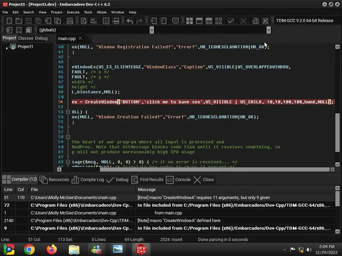Image resolution: width=342 pixels, height=256 pixels.
Task: Open the Resources bottom tab
Action: point(54,180)
